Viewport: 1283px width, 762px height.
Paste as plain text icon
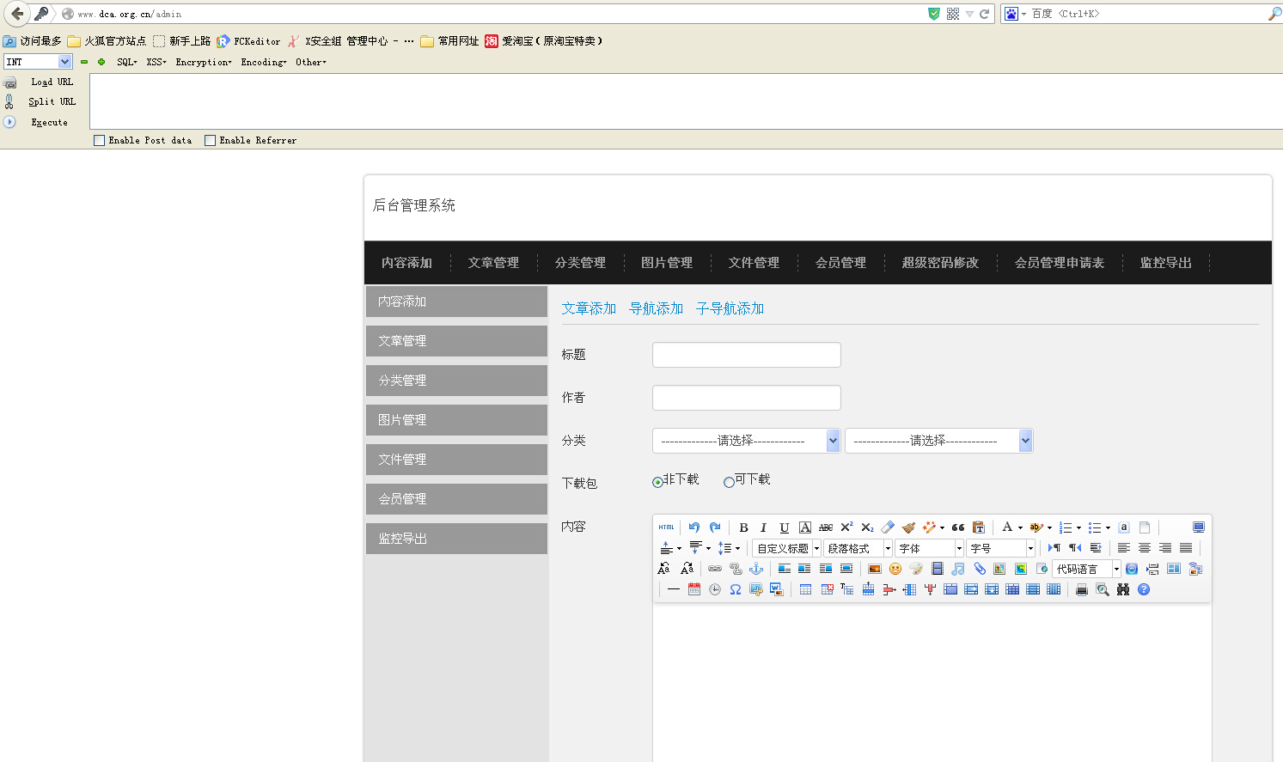click(979, 527)
